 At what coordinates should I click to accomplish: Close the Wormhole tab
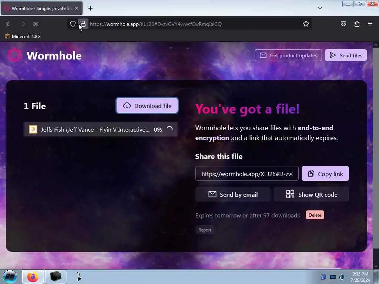[77, 8]
